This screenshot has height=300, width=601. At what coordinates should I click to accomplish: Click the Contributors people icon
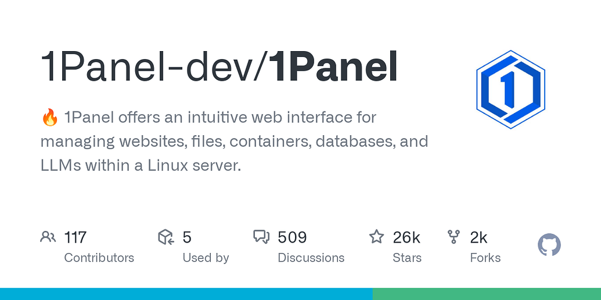[x=48, y=237]
